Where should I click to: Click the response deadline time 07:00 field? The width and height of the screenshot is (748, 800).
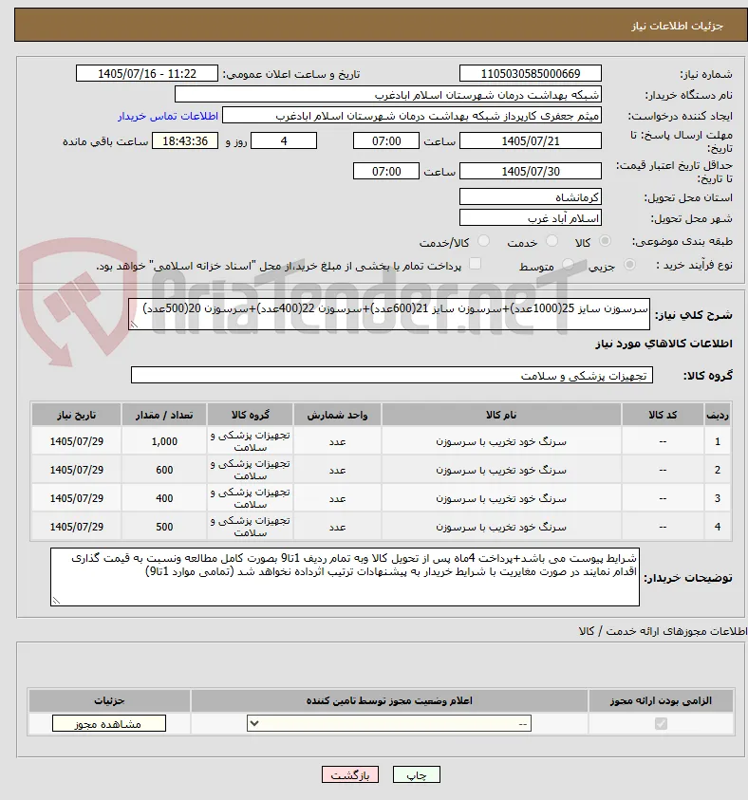(386, 140)
